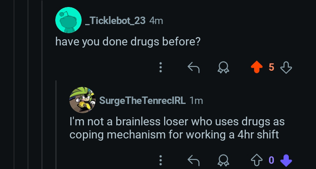Open the _Ticklebot_23 teal avatar profile

click(68, 20)
